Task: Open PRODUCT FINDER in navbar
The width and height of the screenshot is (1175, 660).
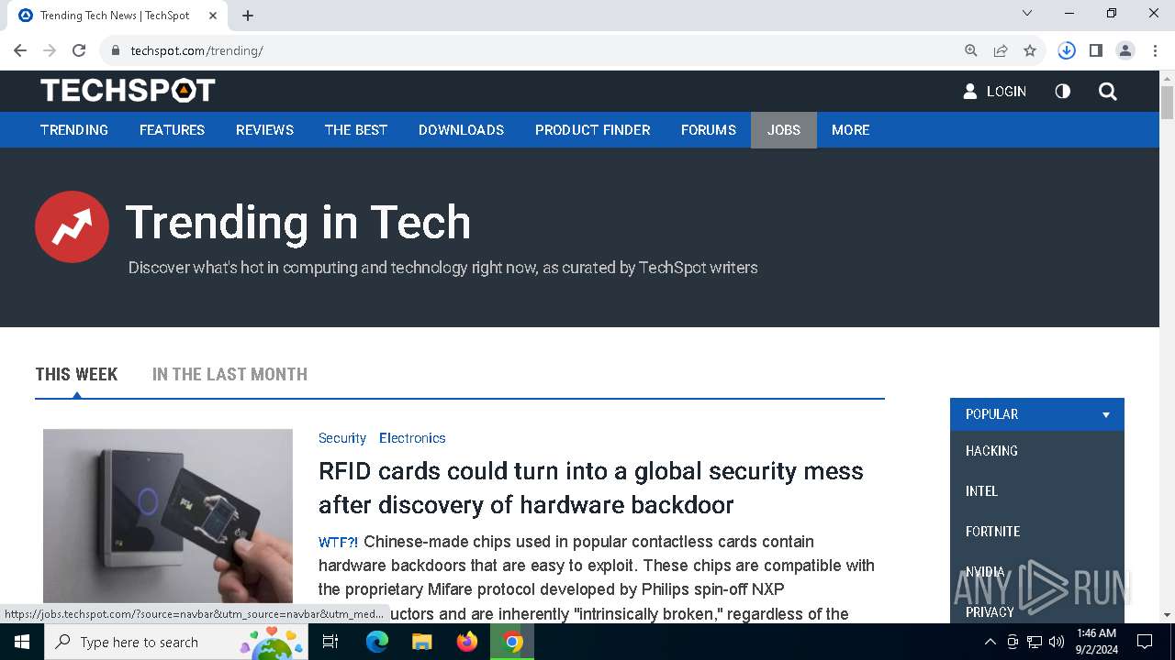Action: click(592, 130)
